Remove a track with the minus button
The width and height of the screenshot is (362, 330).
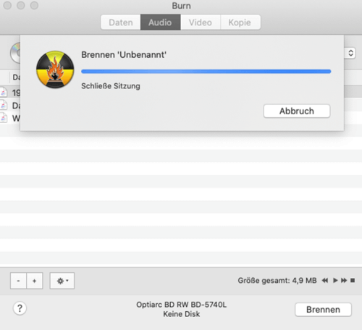(x=18, y=281)
